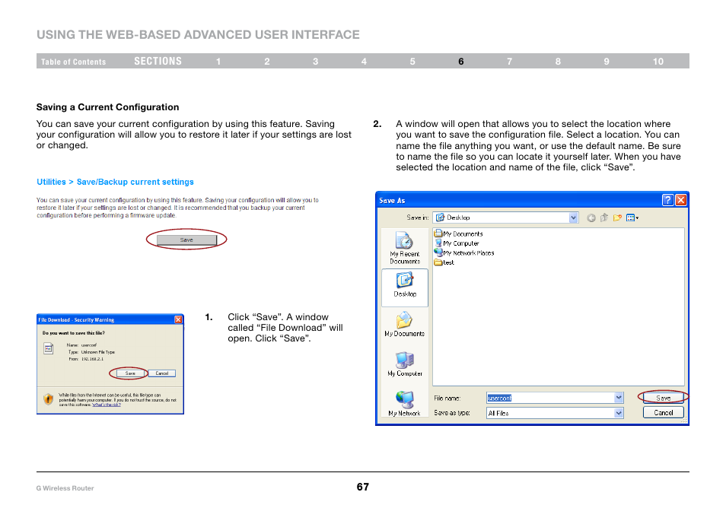Click Cancel in the File Download dialog
The height and width of the screenshot is (508, 726).
[161, 373]
